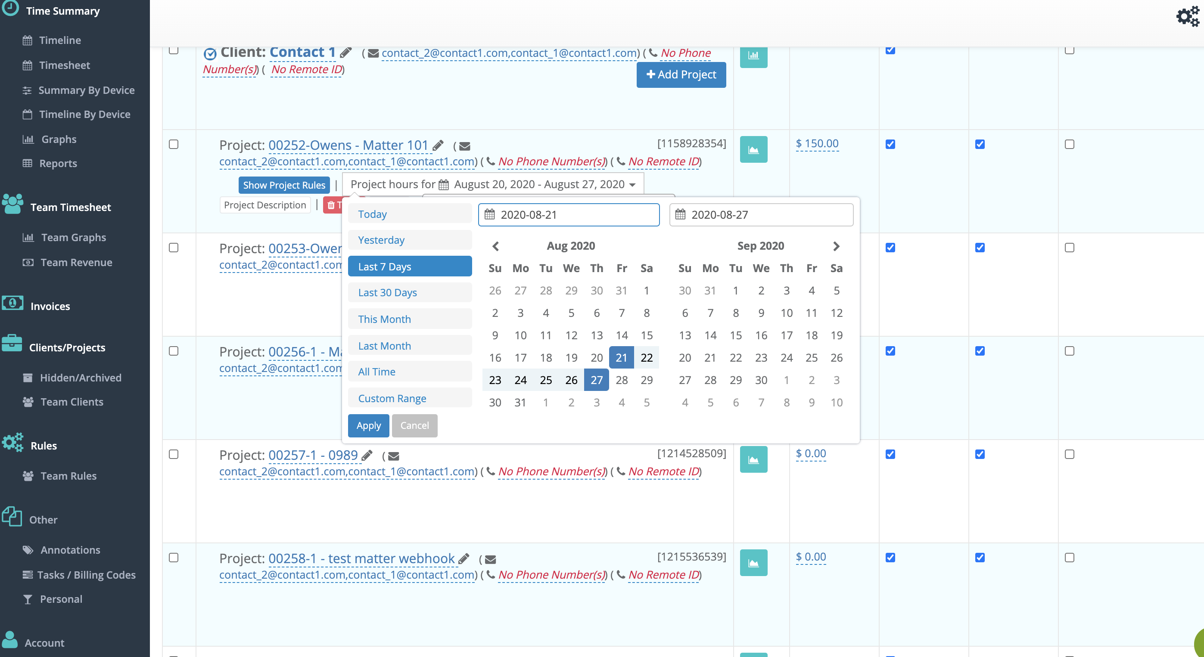Click envelope icon for project 00258-1
This screenshot has height=657, width=1204.
tap(490, 559)
